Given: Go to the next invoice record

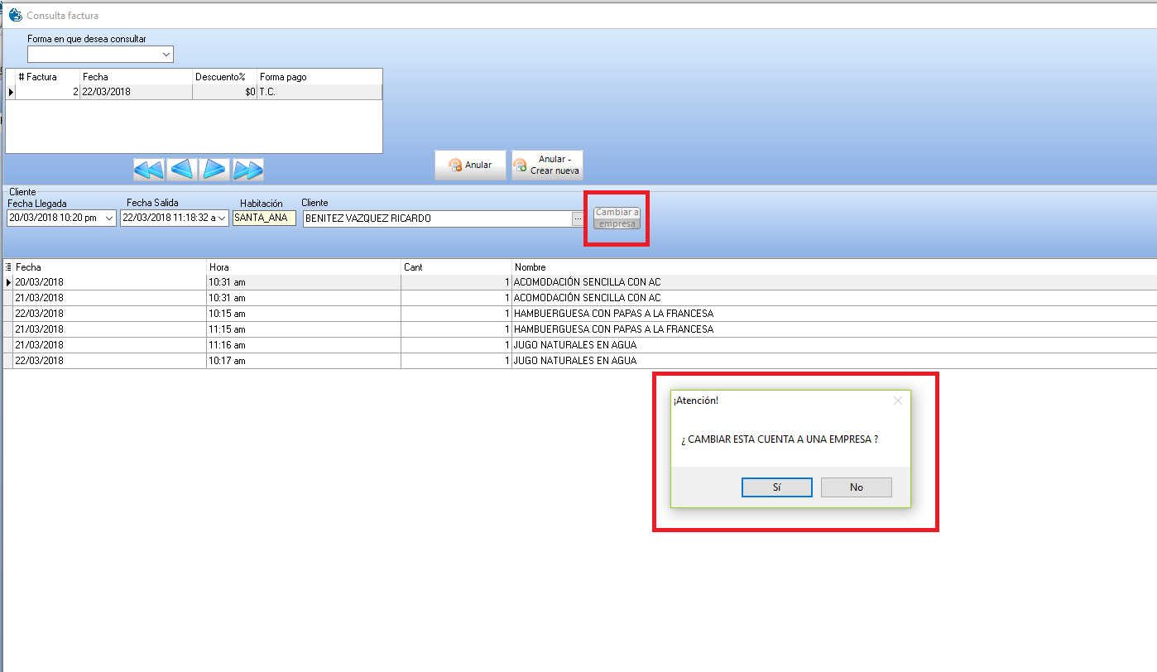Looking at the screenshot, I should (x=214, y=170).
